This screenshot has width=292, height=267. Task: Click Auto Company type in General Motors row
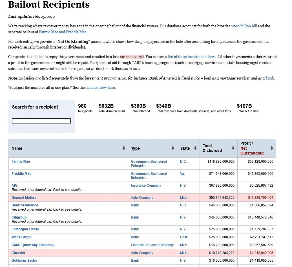pyautogui.click(x=142, y=198)
